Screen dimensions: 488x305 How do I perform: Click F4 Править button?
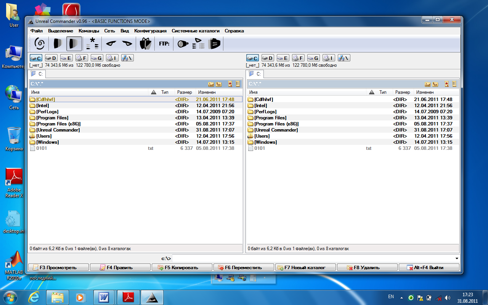(x=120, y=267)
